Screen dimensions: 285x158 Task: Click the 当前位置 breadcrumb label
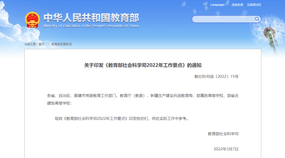click(31, 44)
